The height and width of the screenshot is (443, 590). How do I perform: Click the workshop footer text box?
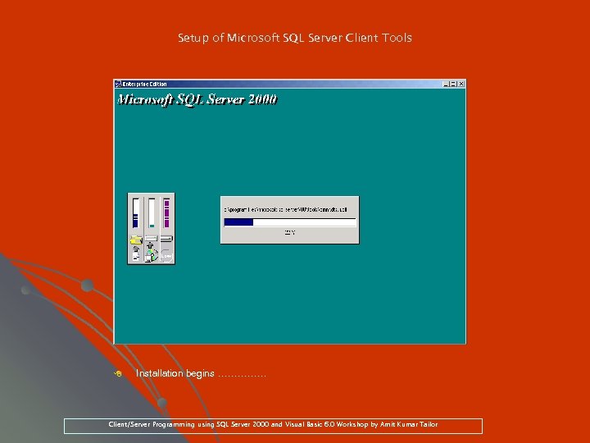click(273, 426)
